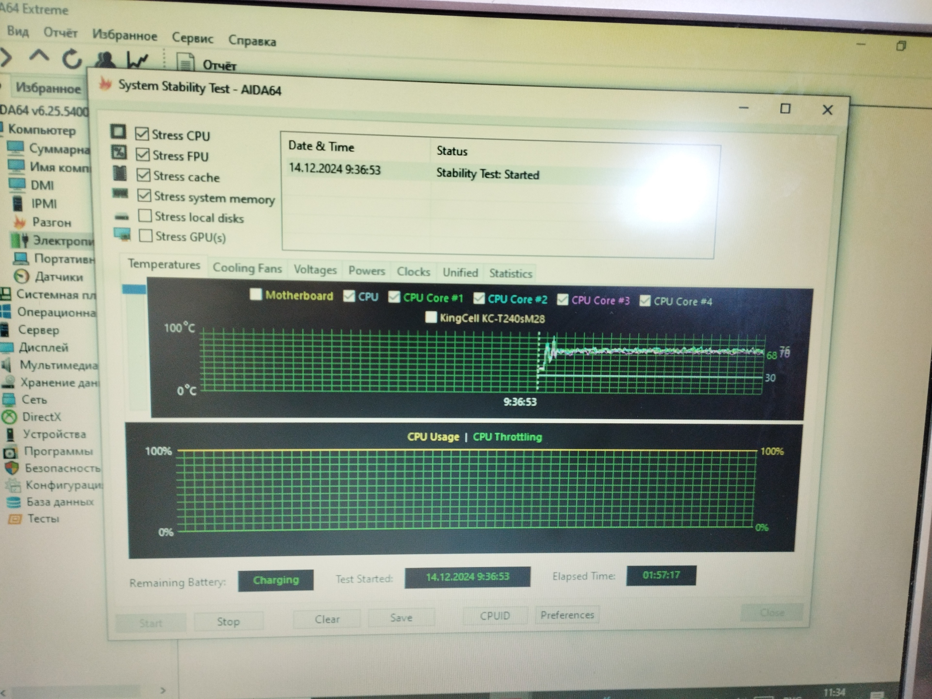Image resolution: width=932 pixels, height=699 pixels.
Task: Click the CPU chip icon beside Stress CPU
Action: (118, 132)
